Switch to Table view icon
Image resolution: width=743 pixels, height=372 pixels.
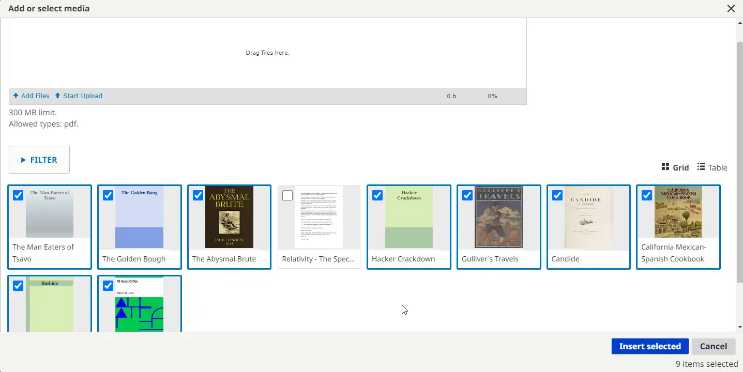[701, 167]
